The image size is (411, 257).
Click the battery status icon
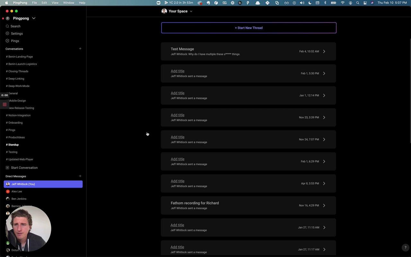coord(334,3)
